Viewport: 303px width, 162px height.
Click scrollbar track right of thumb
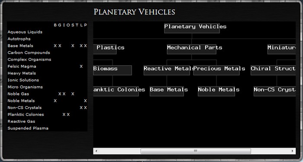click(x=270, y=151)
